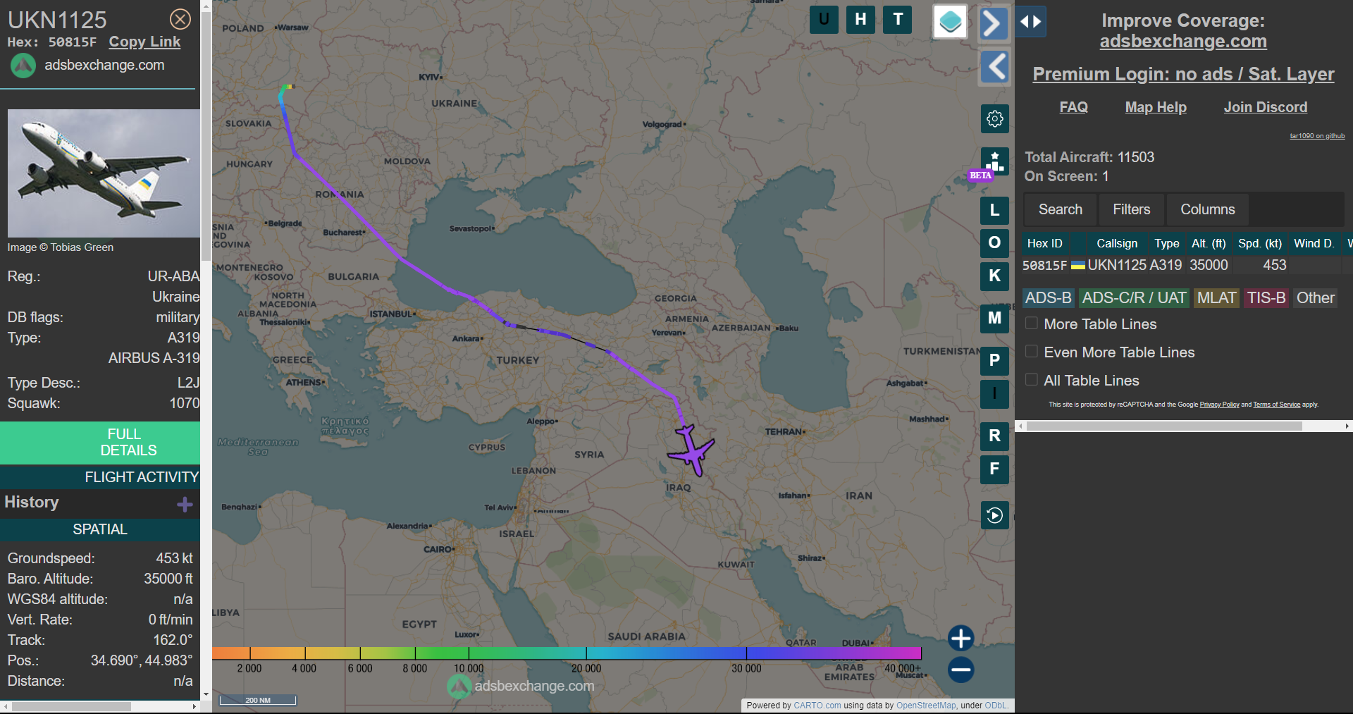Open the BETA heatmap feature icon
The width and height of the screenshot is (1353, 714).
pyautogui.click(x=994, y=163)
